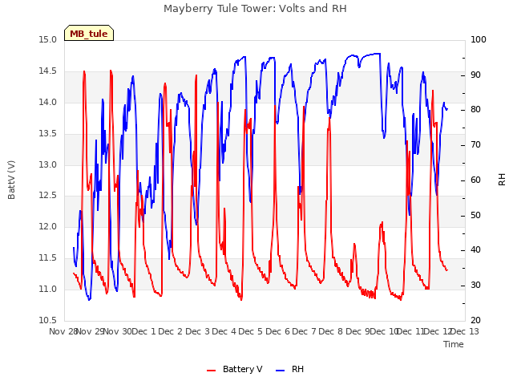Click the 40 tick on RH axis
513x385 pixels.
tap(475, 250)
